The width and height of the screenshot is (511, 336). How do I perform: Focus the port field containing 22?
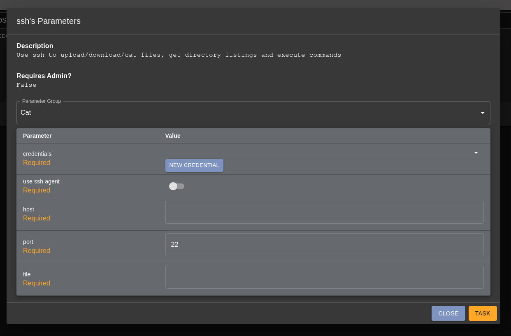(324, 244)
